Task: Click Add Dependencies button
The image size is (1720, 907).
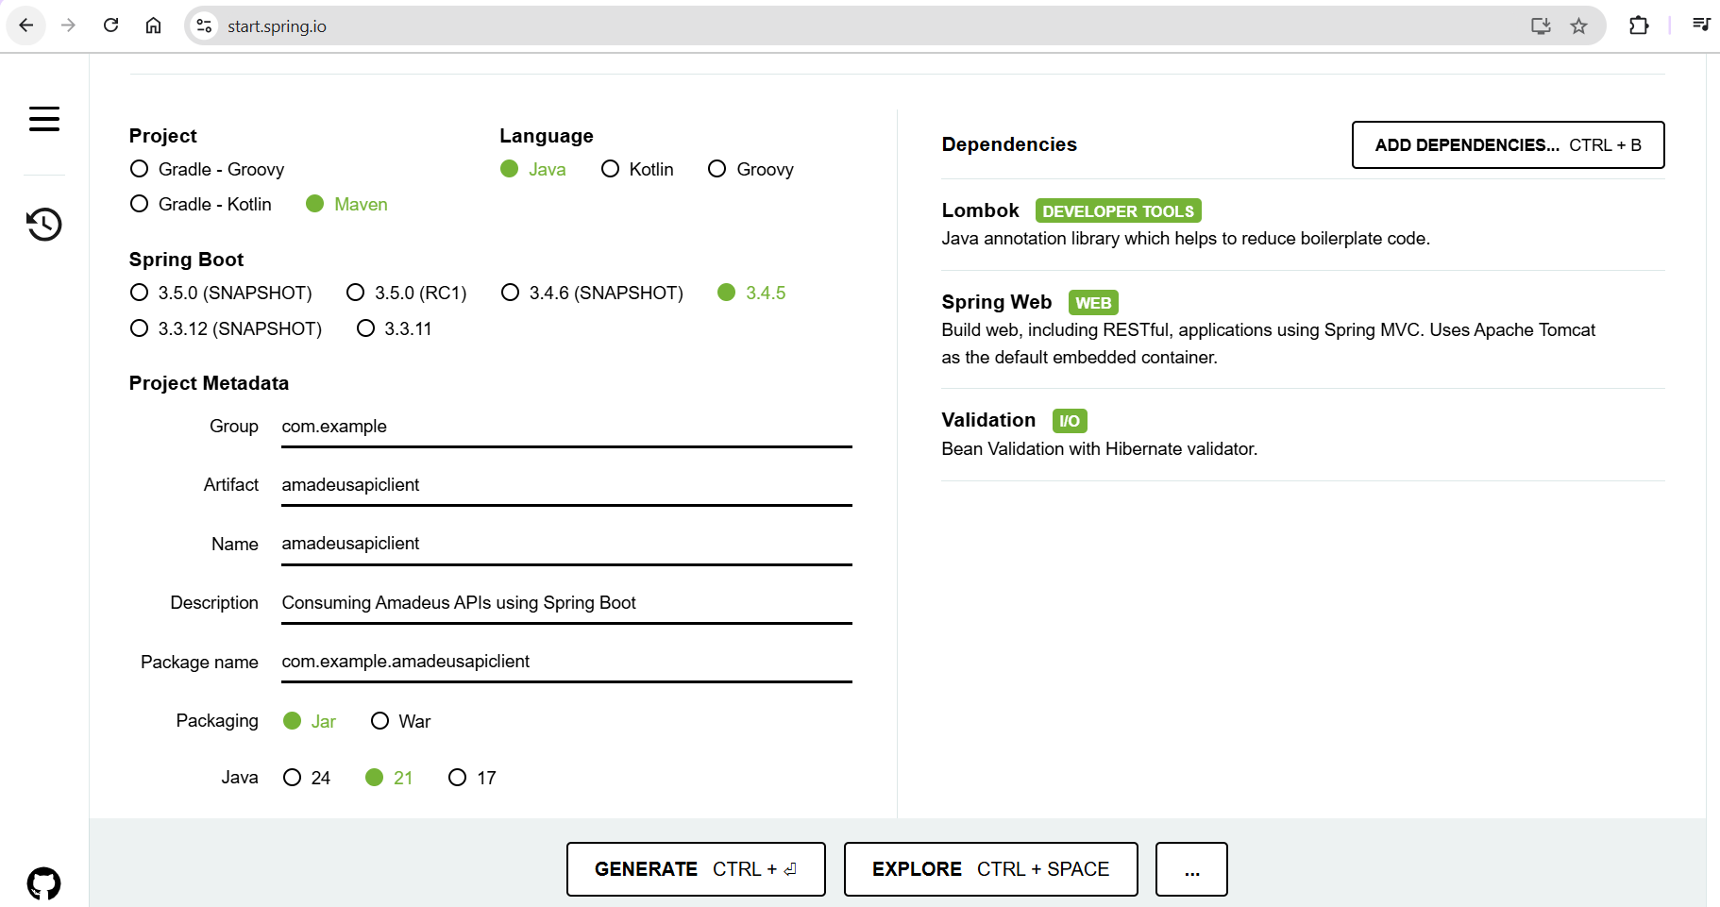Action: click(1508, 145)
